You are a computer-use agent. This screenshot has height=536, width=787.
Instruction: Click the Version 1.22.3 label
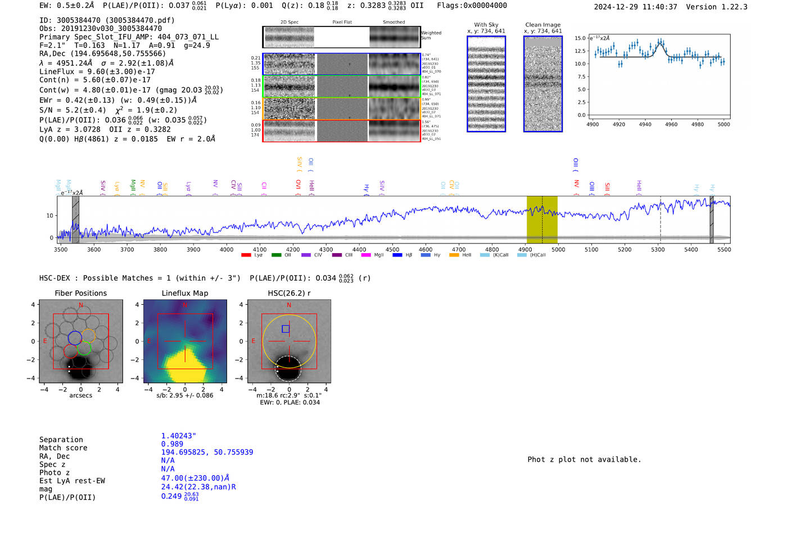tap(717, 7)
